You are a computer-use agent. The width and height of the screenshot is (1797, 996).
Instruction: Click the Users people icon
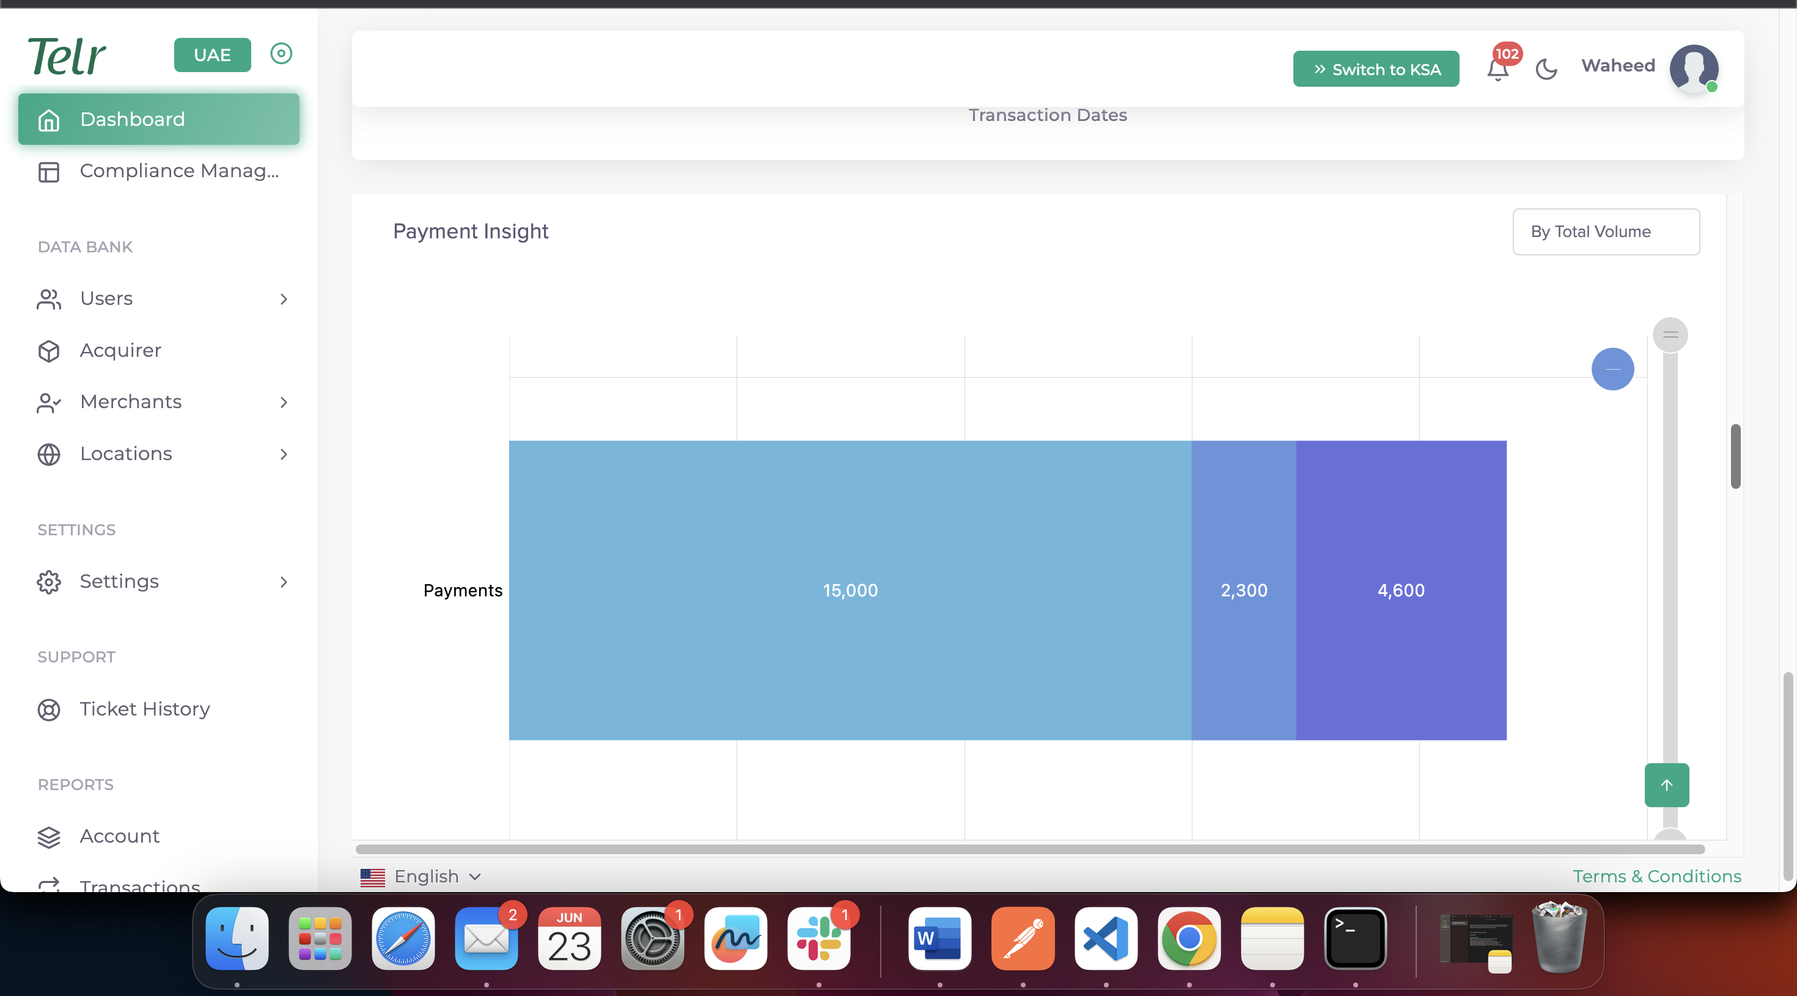(49, 299)
